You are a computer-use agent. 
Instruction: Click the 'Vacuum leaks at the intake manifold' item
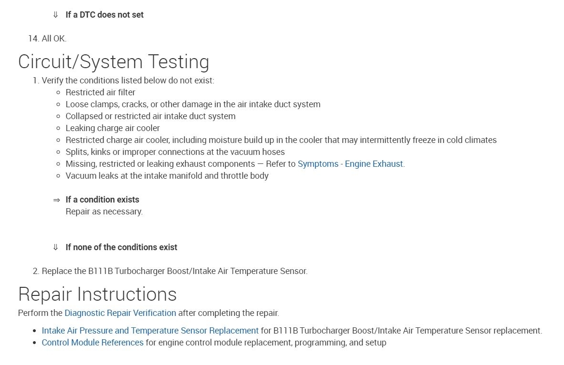(x=167, y=176)
